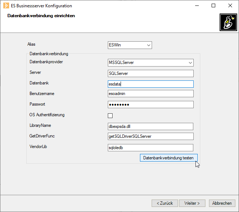Click the Passwort field
Viewport: 239px width, 212px height.
click(x=151, y=105)
